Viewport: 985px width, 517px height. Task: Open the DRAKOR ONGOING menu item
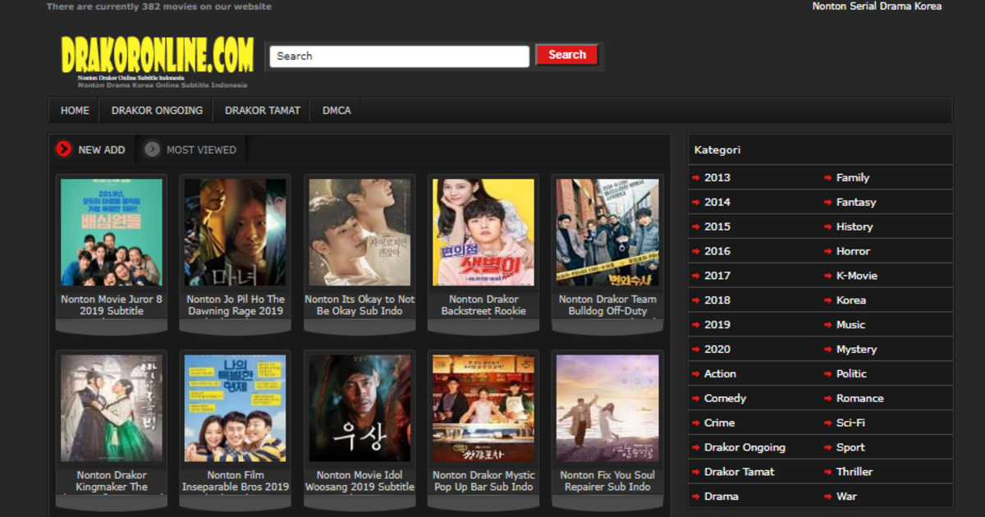point(157,110)
